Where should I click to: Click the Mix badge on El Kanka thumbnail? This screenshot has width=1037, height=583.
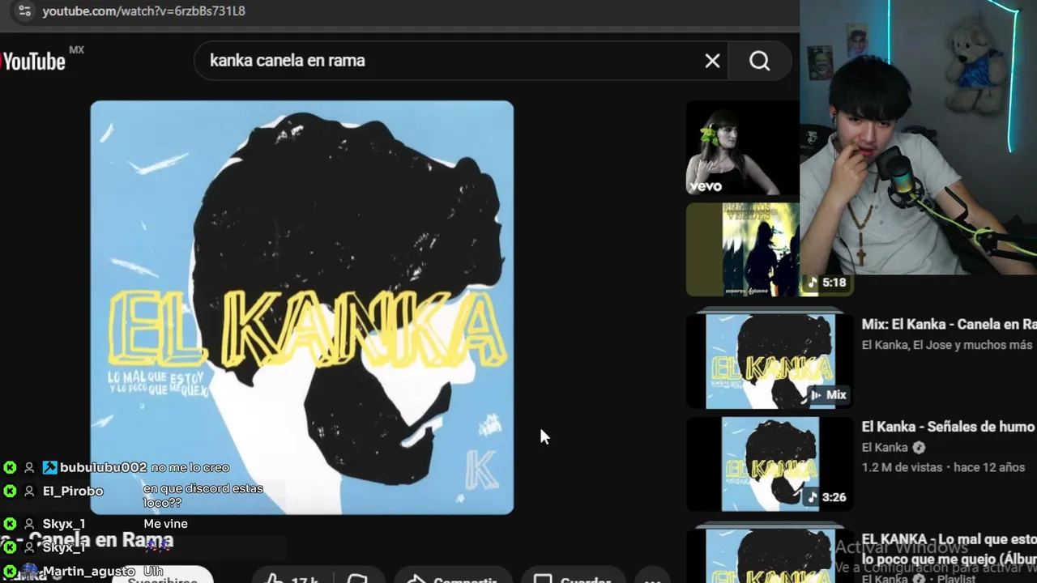pyautogui.click(x=828, y=395)
